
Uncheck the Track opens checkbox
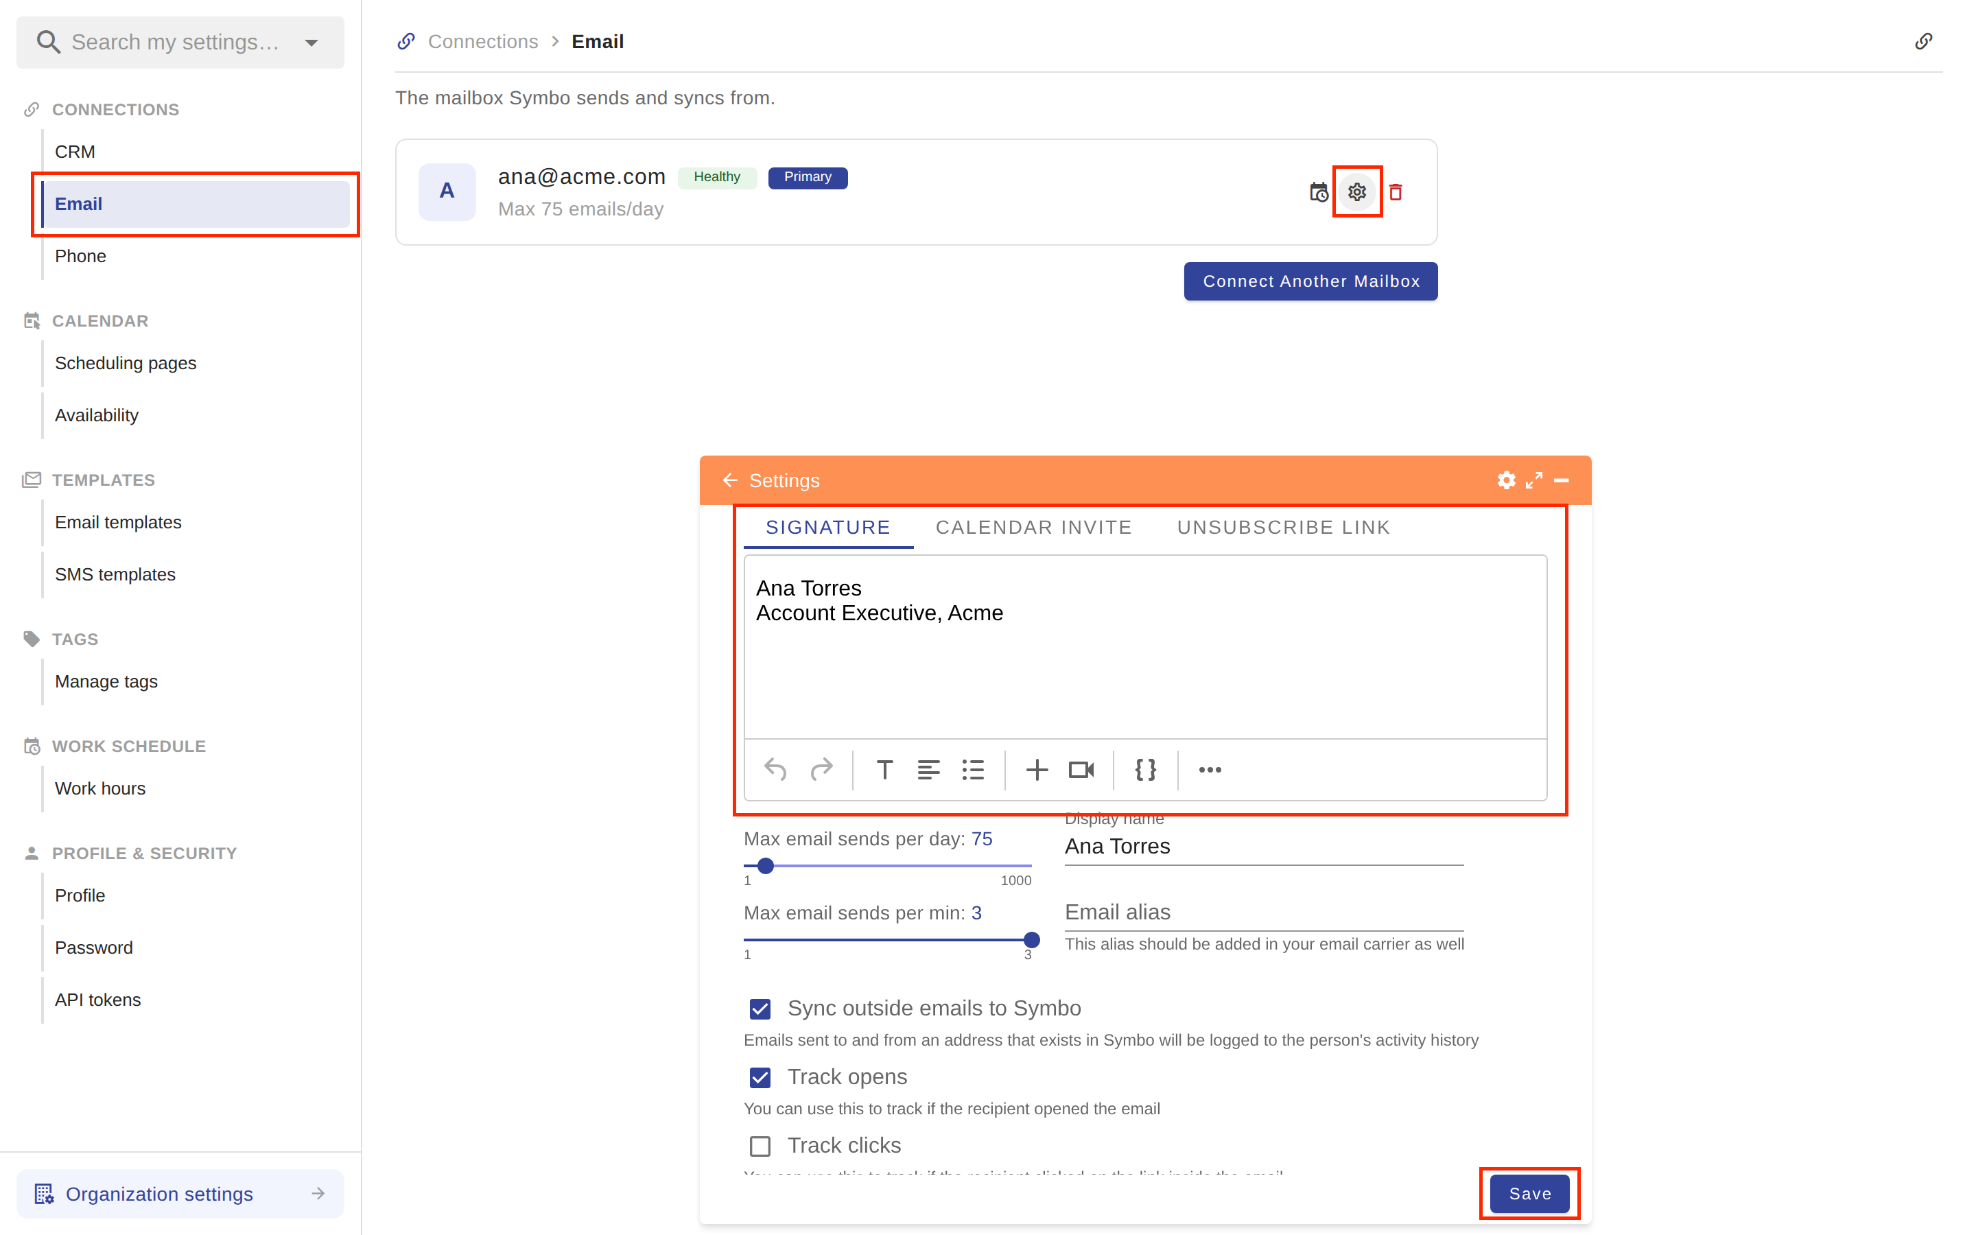[760, 1077]
